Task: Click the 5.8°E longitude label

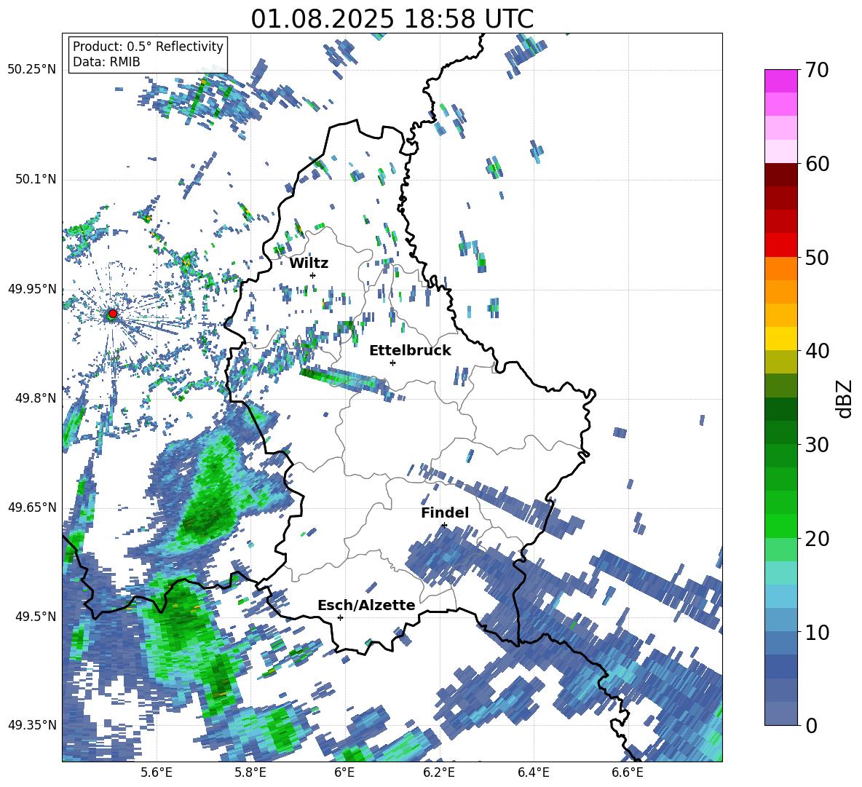Action: pyautogui.click(x=250, y=772)
